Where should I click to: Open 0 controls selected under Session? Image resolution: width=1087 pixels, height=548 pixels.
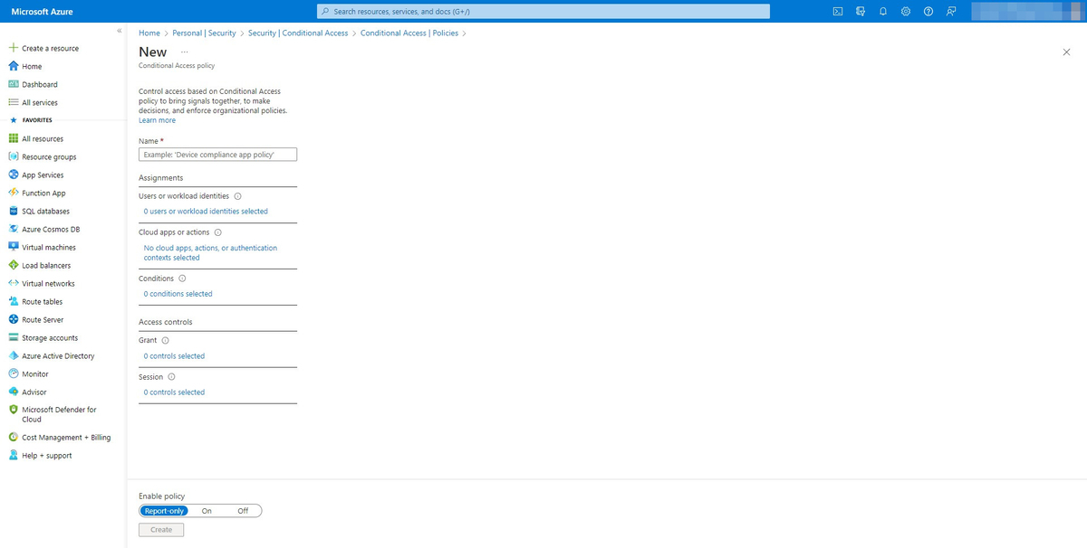174,392
